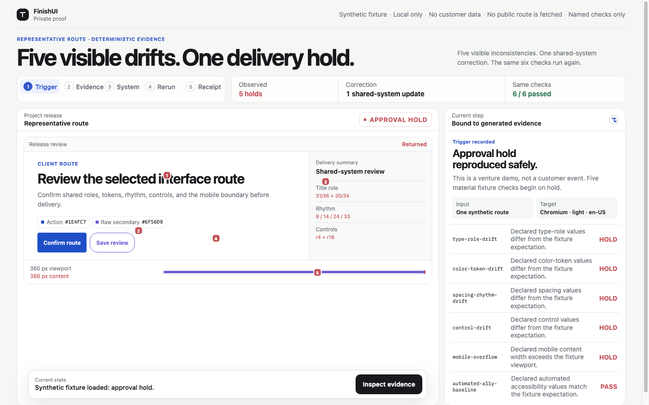Click marker 5 on the viewport bar
The image size is (649, 405).
(x=317, y=272)
